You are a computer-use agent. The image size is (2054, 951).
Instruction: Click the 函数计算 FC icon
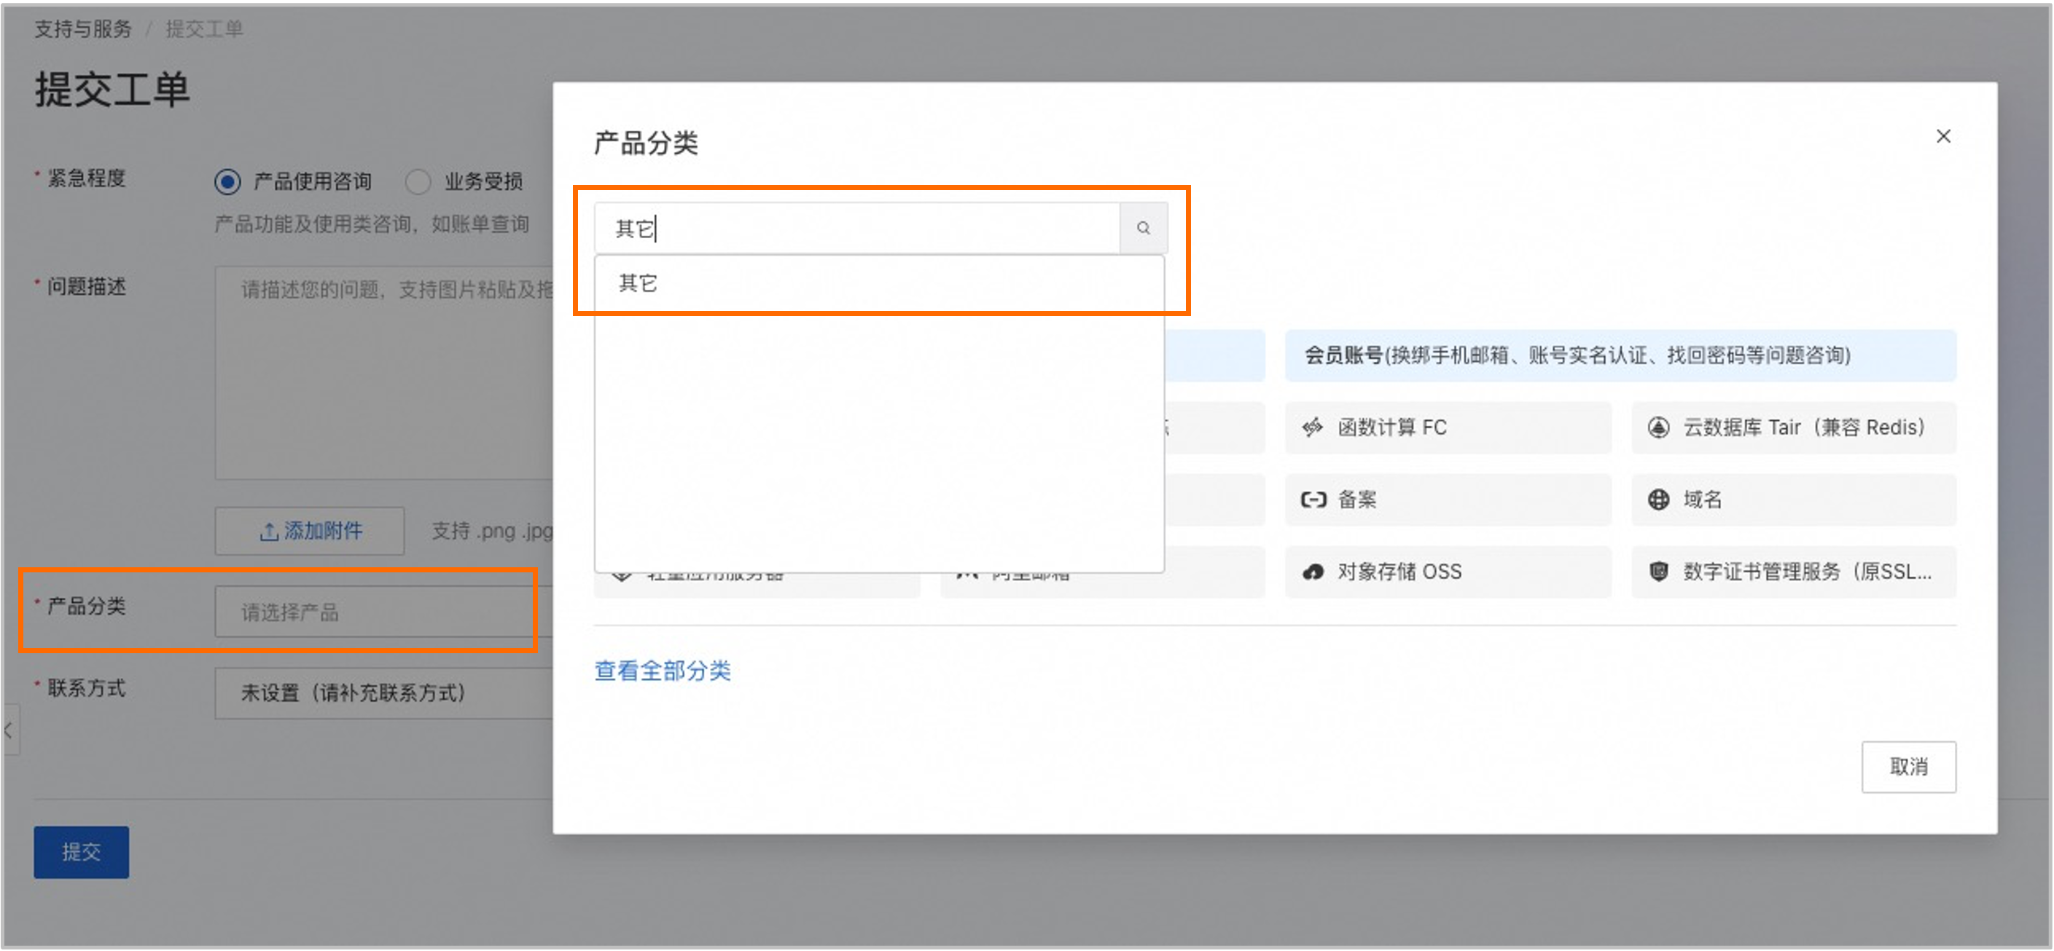coord(1313,427)
